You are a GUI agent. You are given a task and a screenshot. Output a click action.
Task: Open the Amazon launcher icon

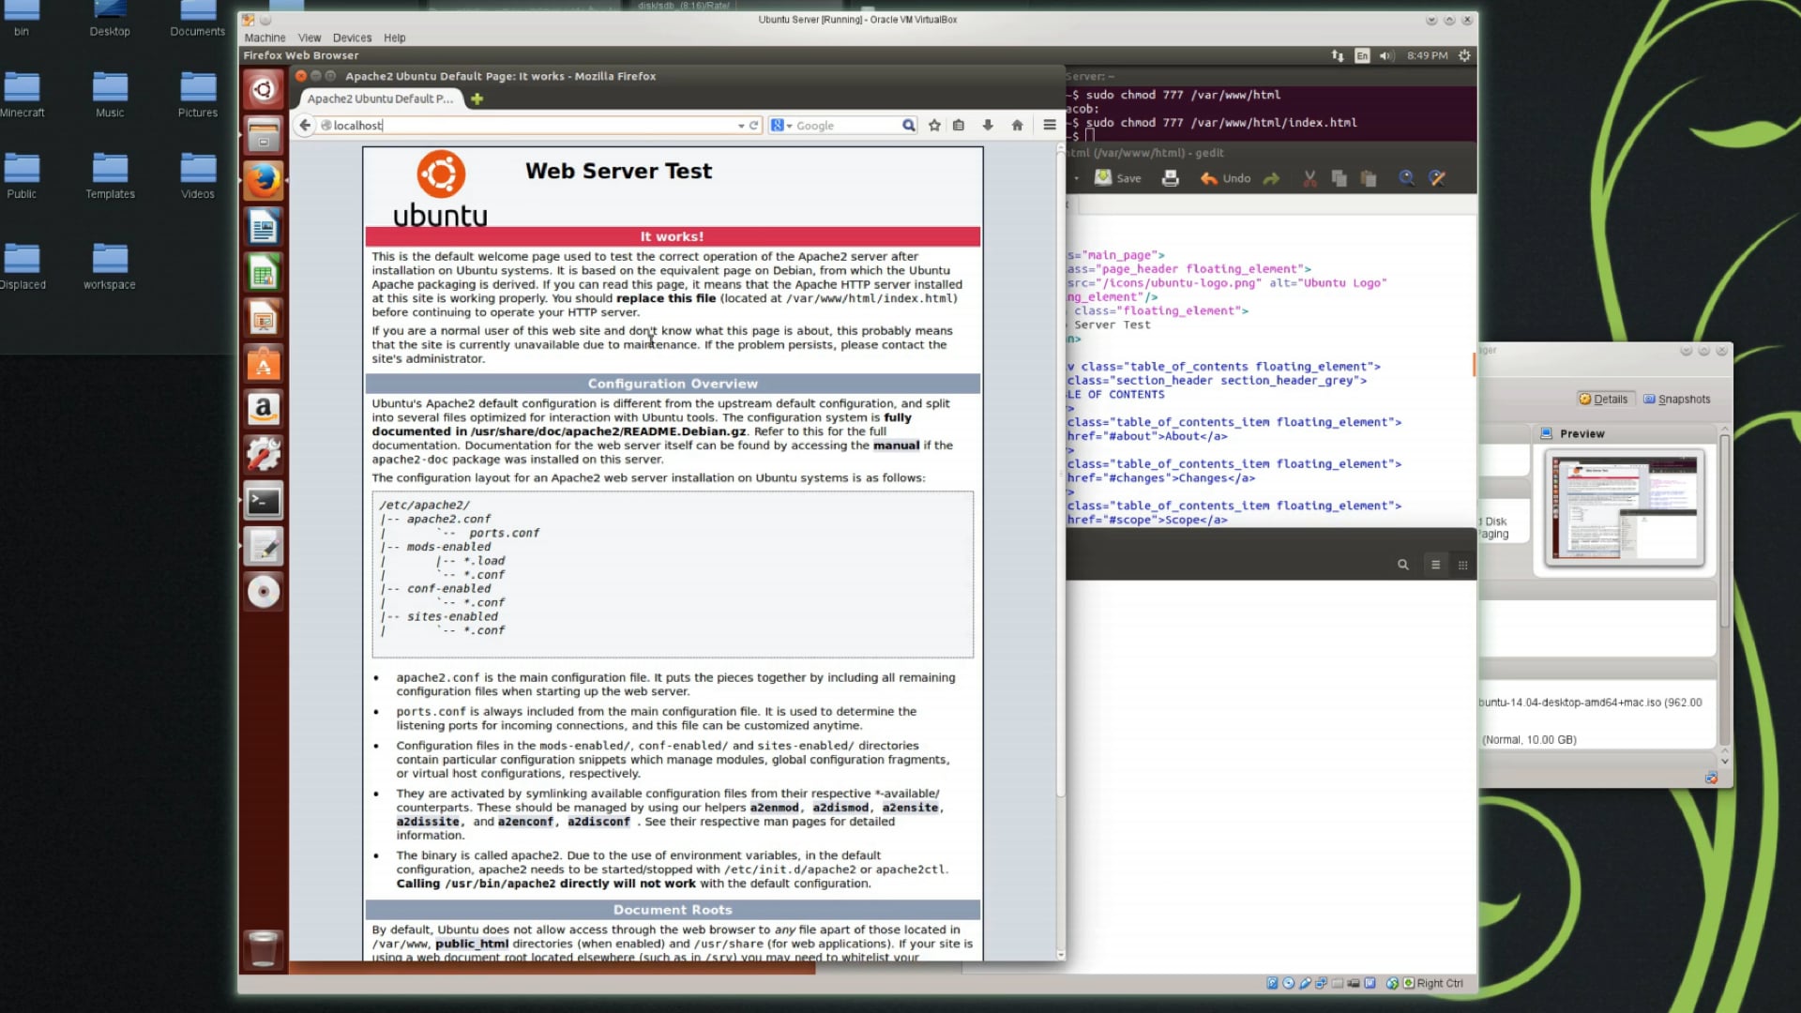(264, 409)
